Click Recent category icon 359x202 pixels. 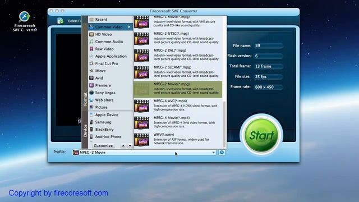click(x=91, y=20)
